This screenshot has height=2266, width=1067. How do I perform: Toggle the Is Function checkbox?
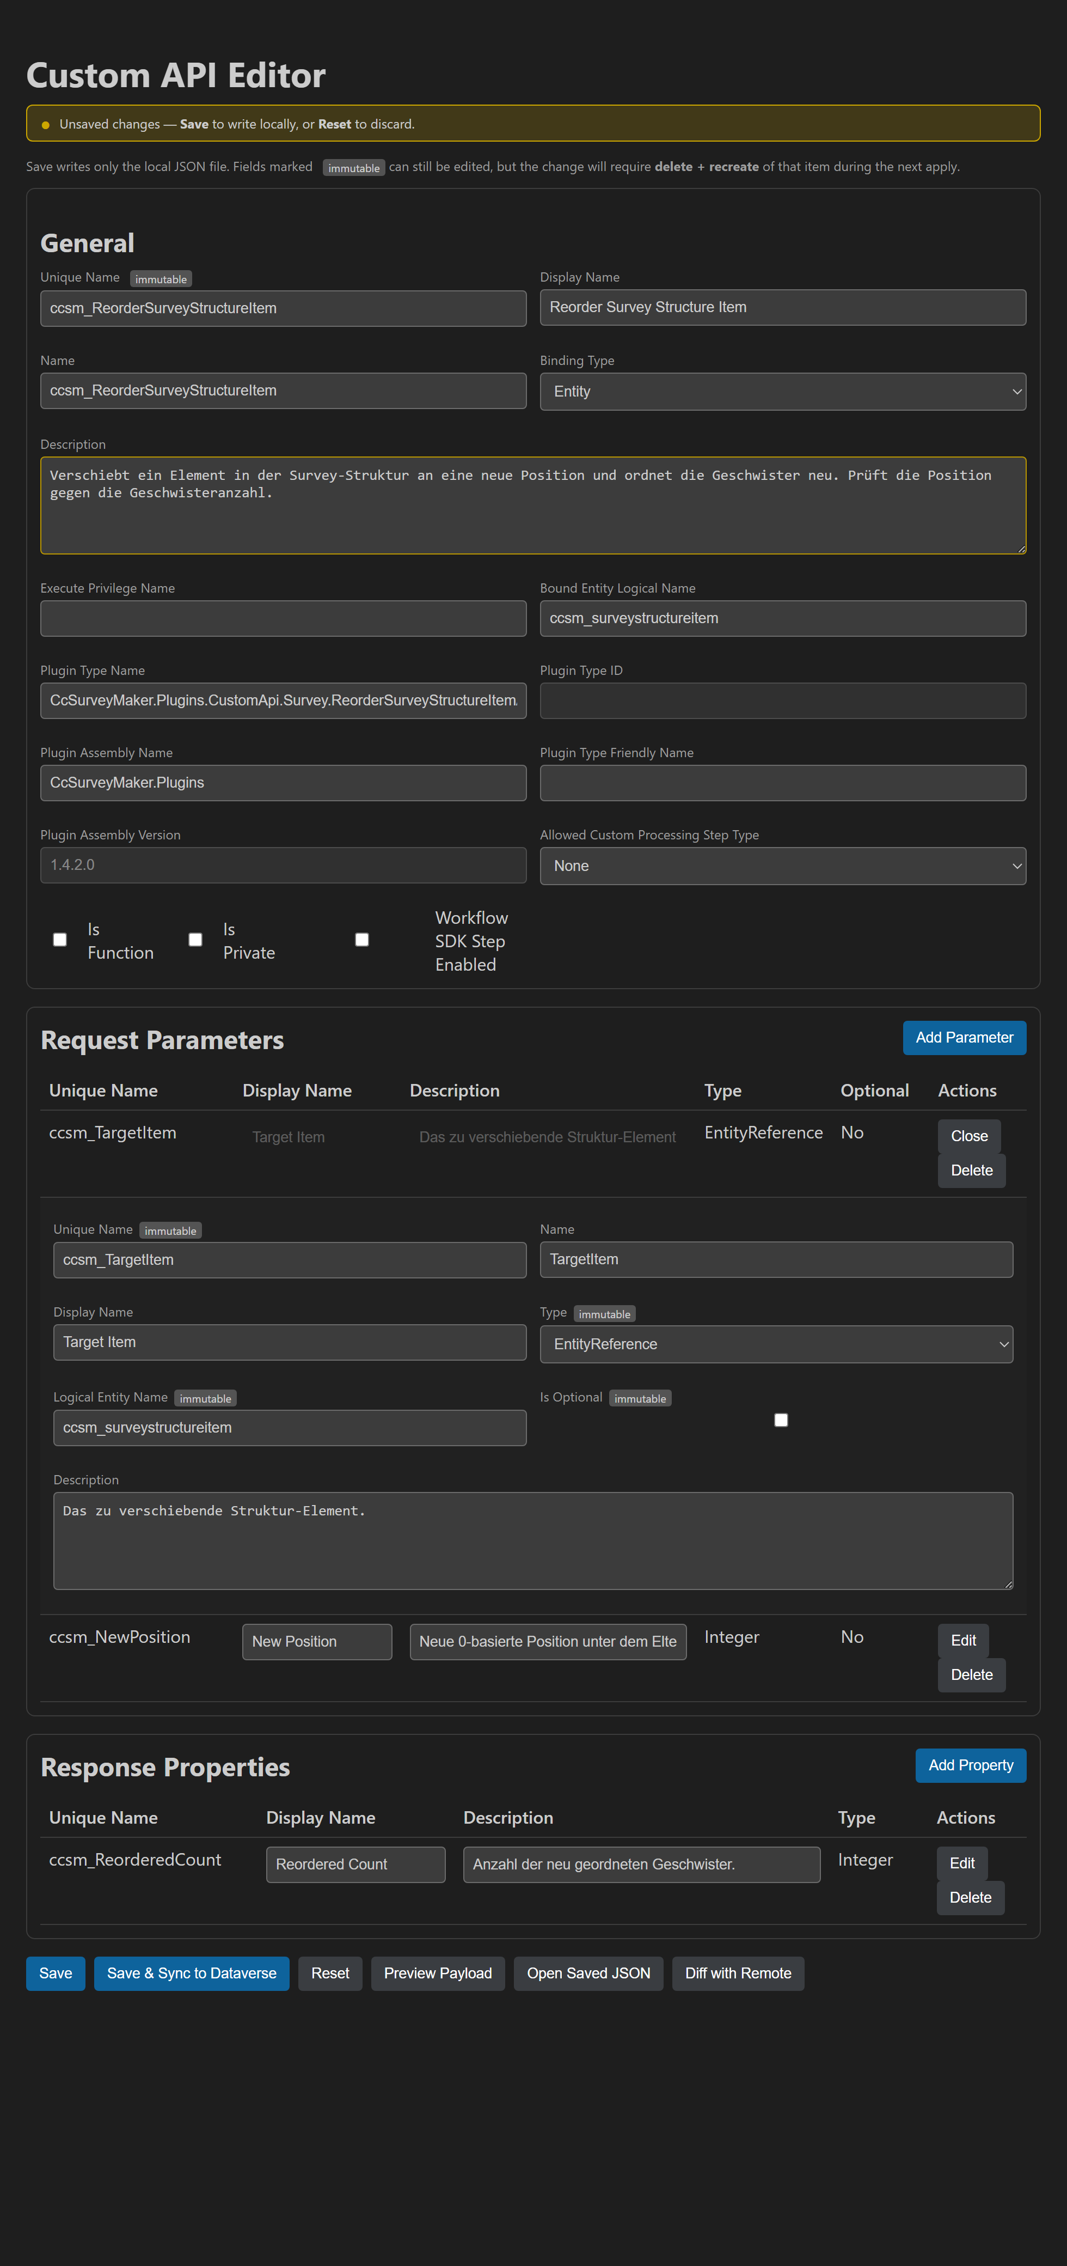click(60, 940)
